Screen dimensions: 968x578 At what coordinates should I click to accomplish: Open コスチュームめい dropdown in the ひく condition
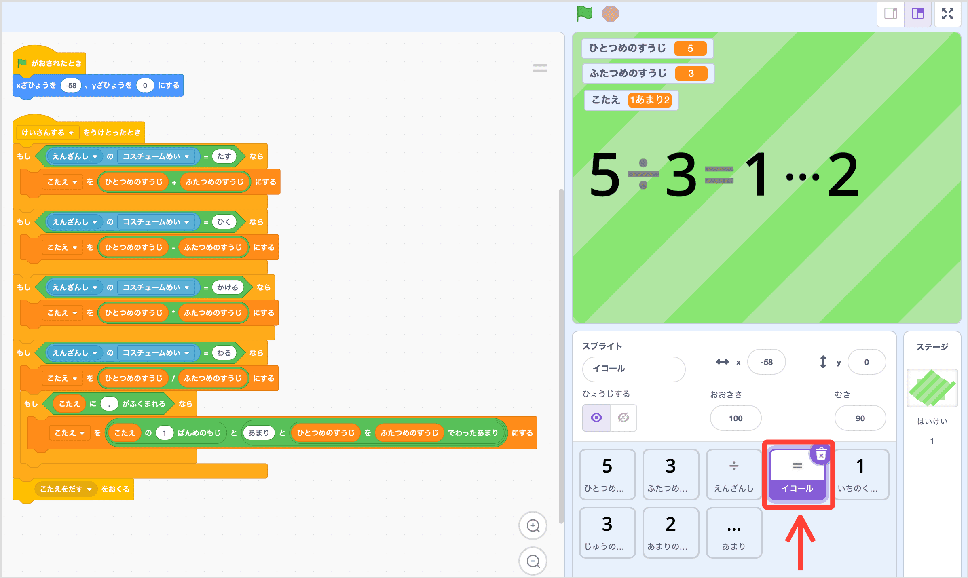156,222
